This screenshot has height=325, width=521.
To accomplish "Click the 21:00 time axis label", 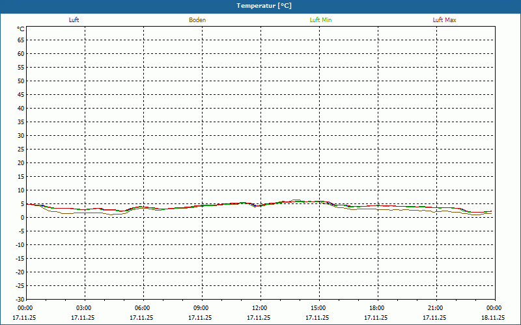I will point(436,308).
